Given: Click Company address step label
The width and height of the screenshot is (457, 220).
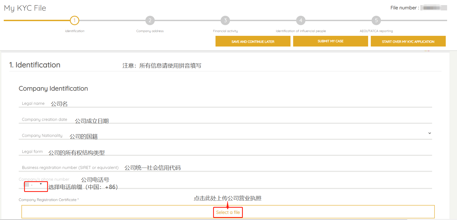Looking at the screenshot, I should 150,31.
